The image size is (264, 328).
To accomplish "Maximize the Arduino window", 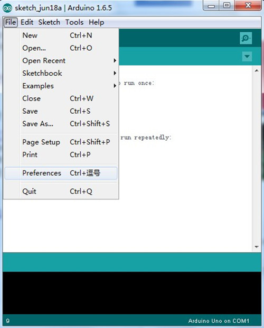I will click(x=227, y=6).
